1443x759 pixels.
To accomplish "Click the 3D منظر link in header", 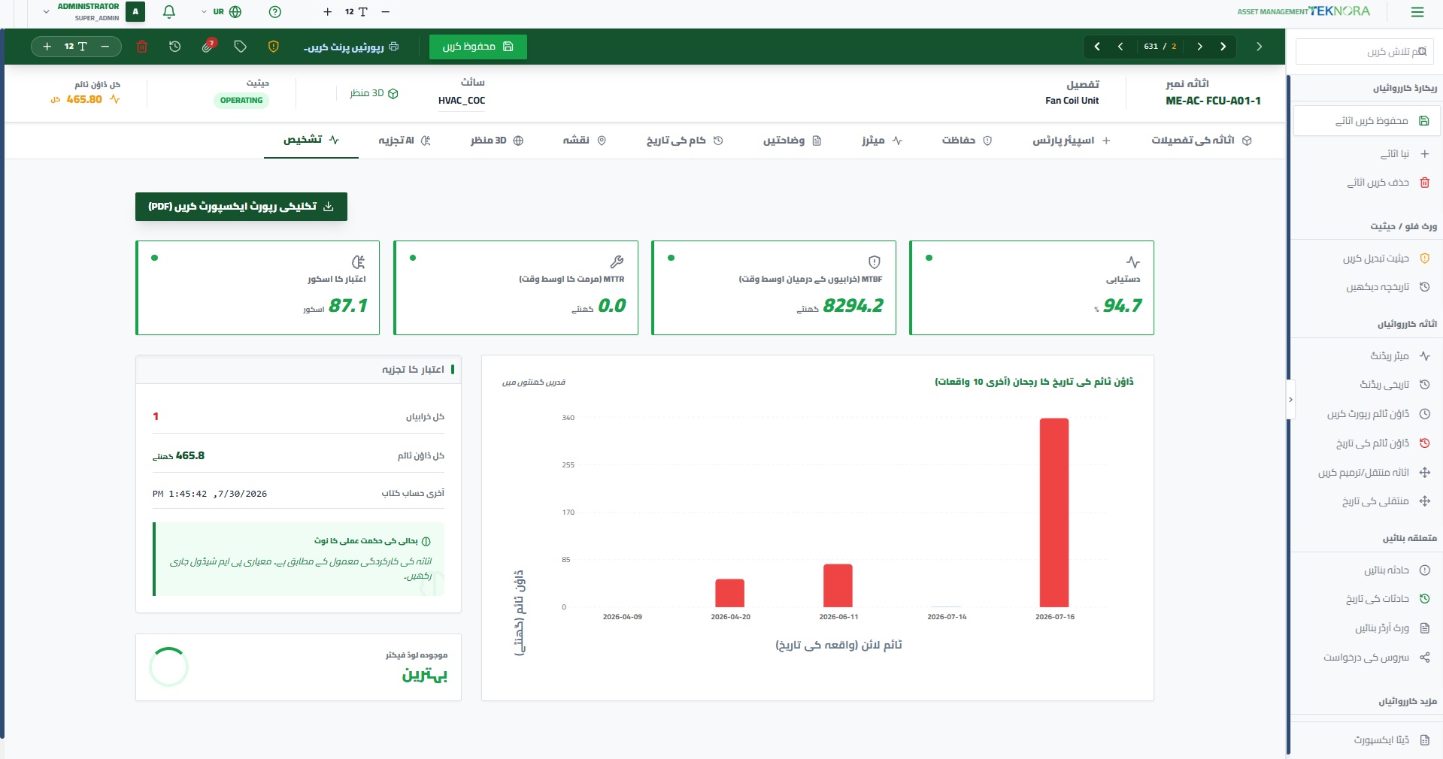I will pyautogui.click(x=374, y=93).
